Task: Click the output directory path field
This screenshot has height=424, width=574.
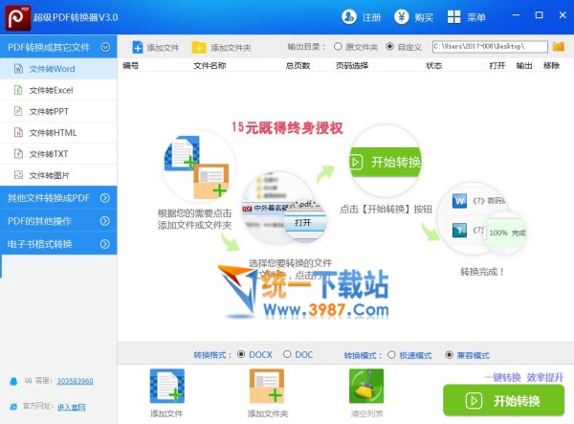Action: 490,47
